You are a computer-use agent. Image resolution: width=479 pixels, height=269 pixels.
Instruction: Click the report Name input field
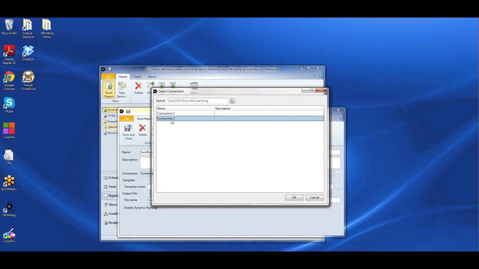(146, 152)
